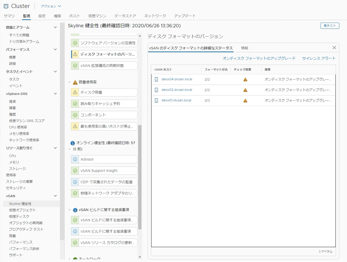
Task: Open the アクション dropdown menu
Action: click(51, 6)
